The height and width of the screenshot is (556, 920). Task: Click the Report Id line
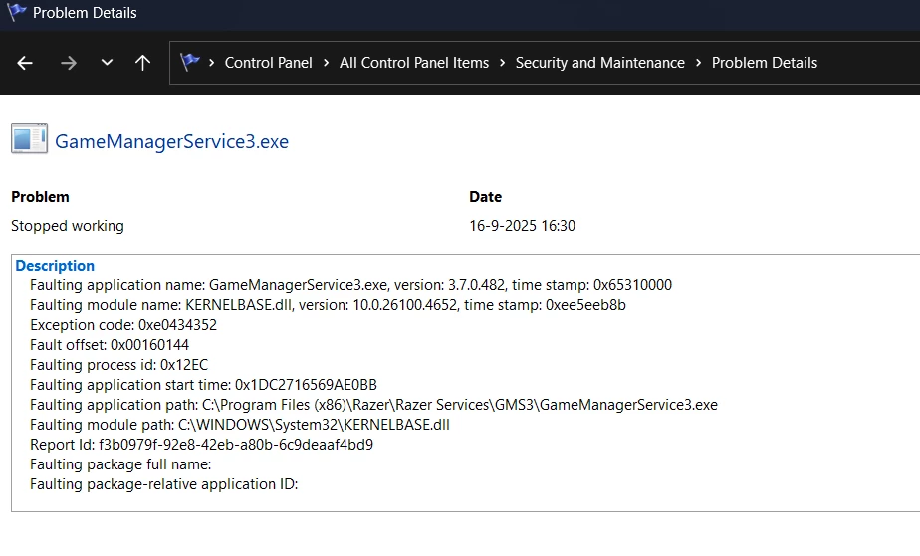click(x=201, y=445)
